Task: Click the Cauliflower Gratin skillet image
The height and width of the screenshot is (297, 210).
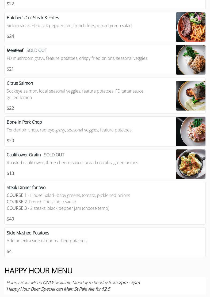Action: click(190, 164)
